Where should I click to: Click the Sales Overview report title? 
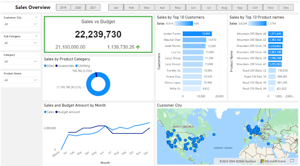33,7
